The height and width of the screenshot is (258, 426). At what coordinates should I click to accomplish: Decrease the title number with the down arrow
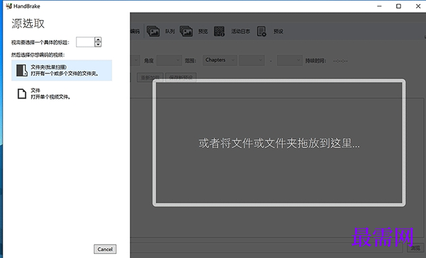tap(98, 45)
